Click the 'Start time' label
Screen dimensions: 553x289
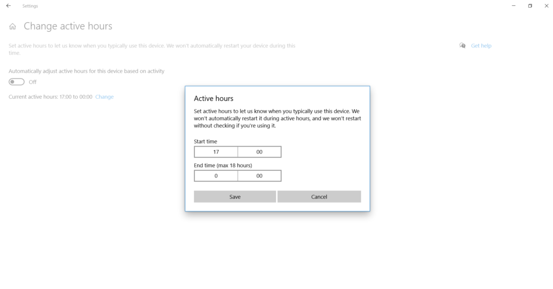click(x=206, y=141)
